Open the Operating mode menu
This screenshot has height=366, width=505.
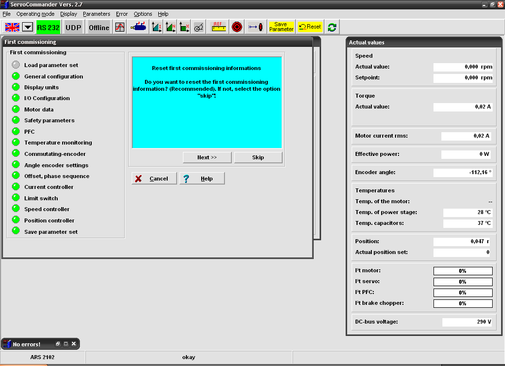(36, 14)
